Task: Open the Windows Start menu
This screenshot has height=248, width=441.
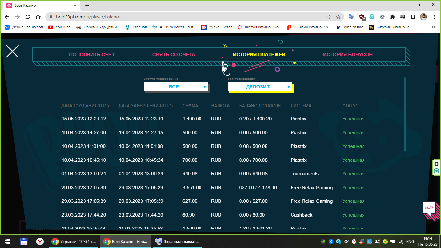Action: coord(8,241)
